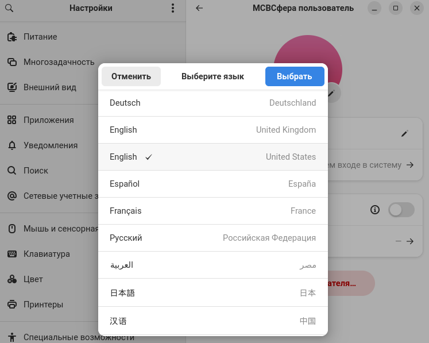Select Español language row
The width and height of the screenshot is (429, 343).
(213, 184)
